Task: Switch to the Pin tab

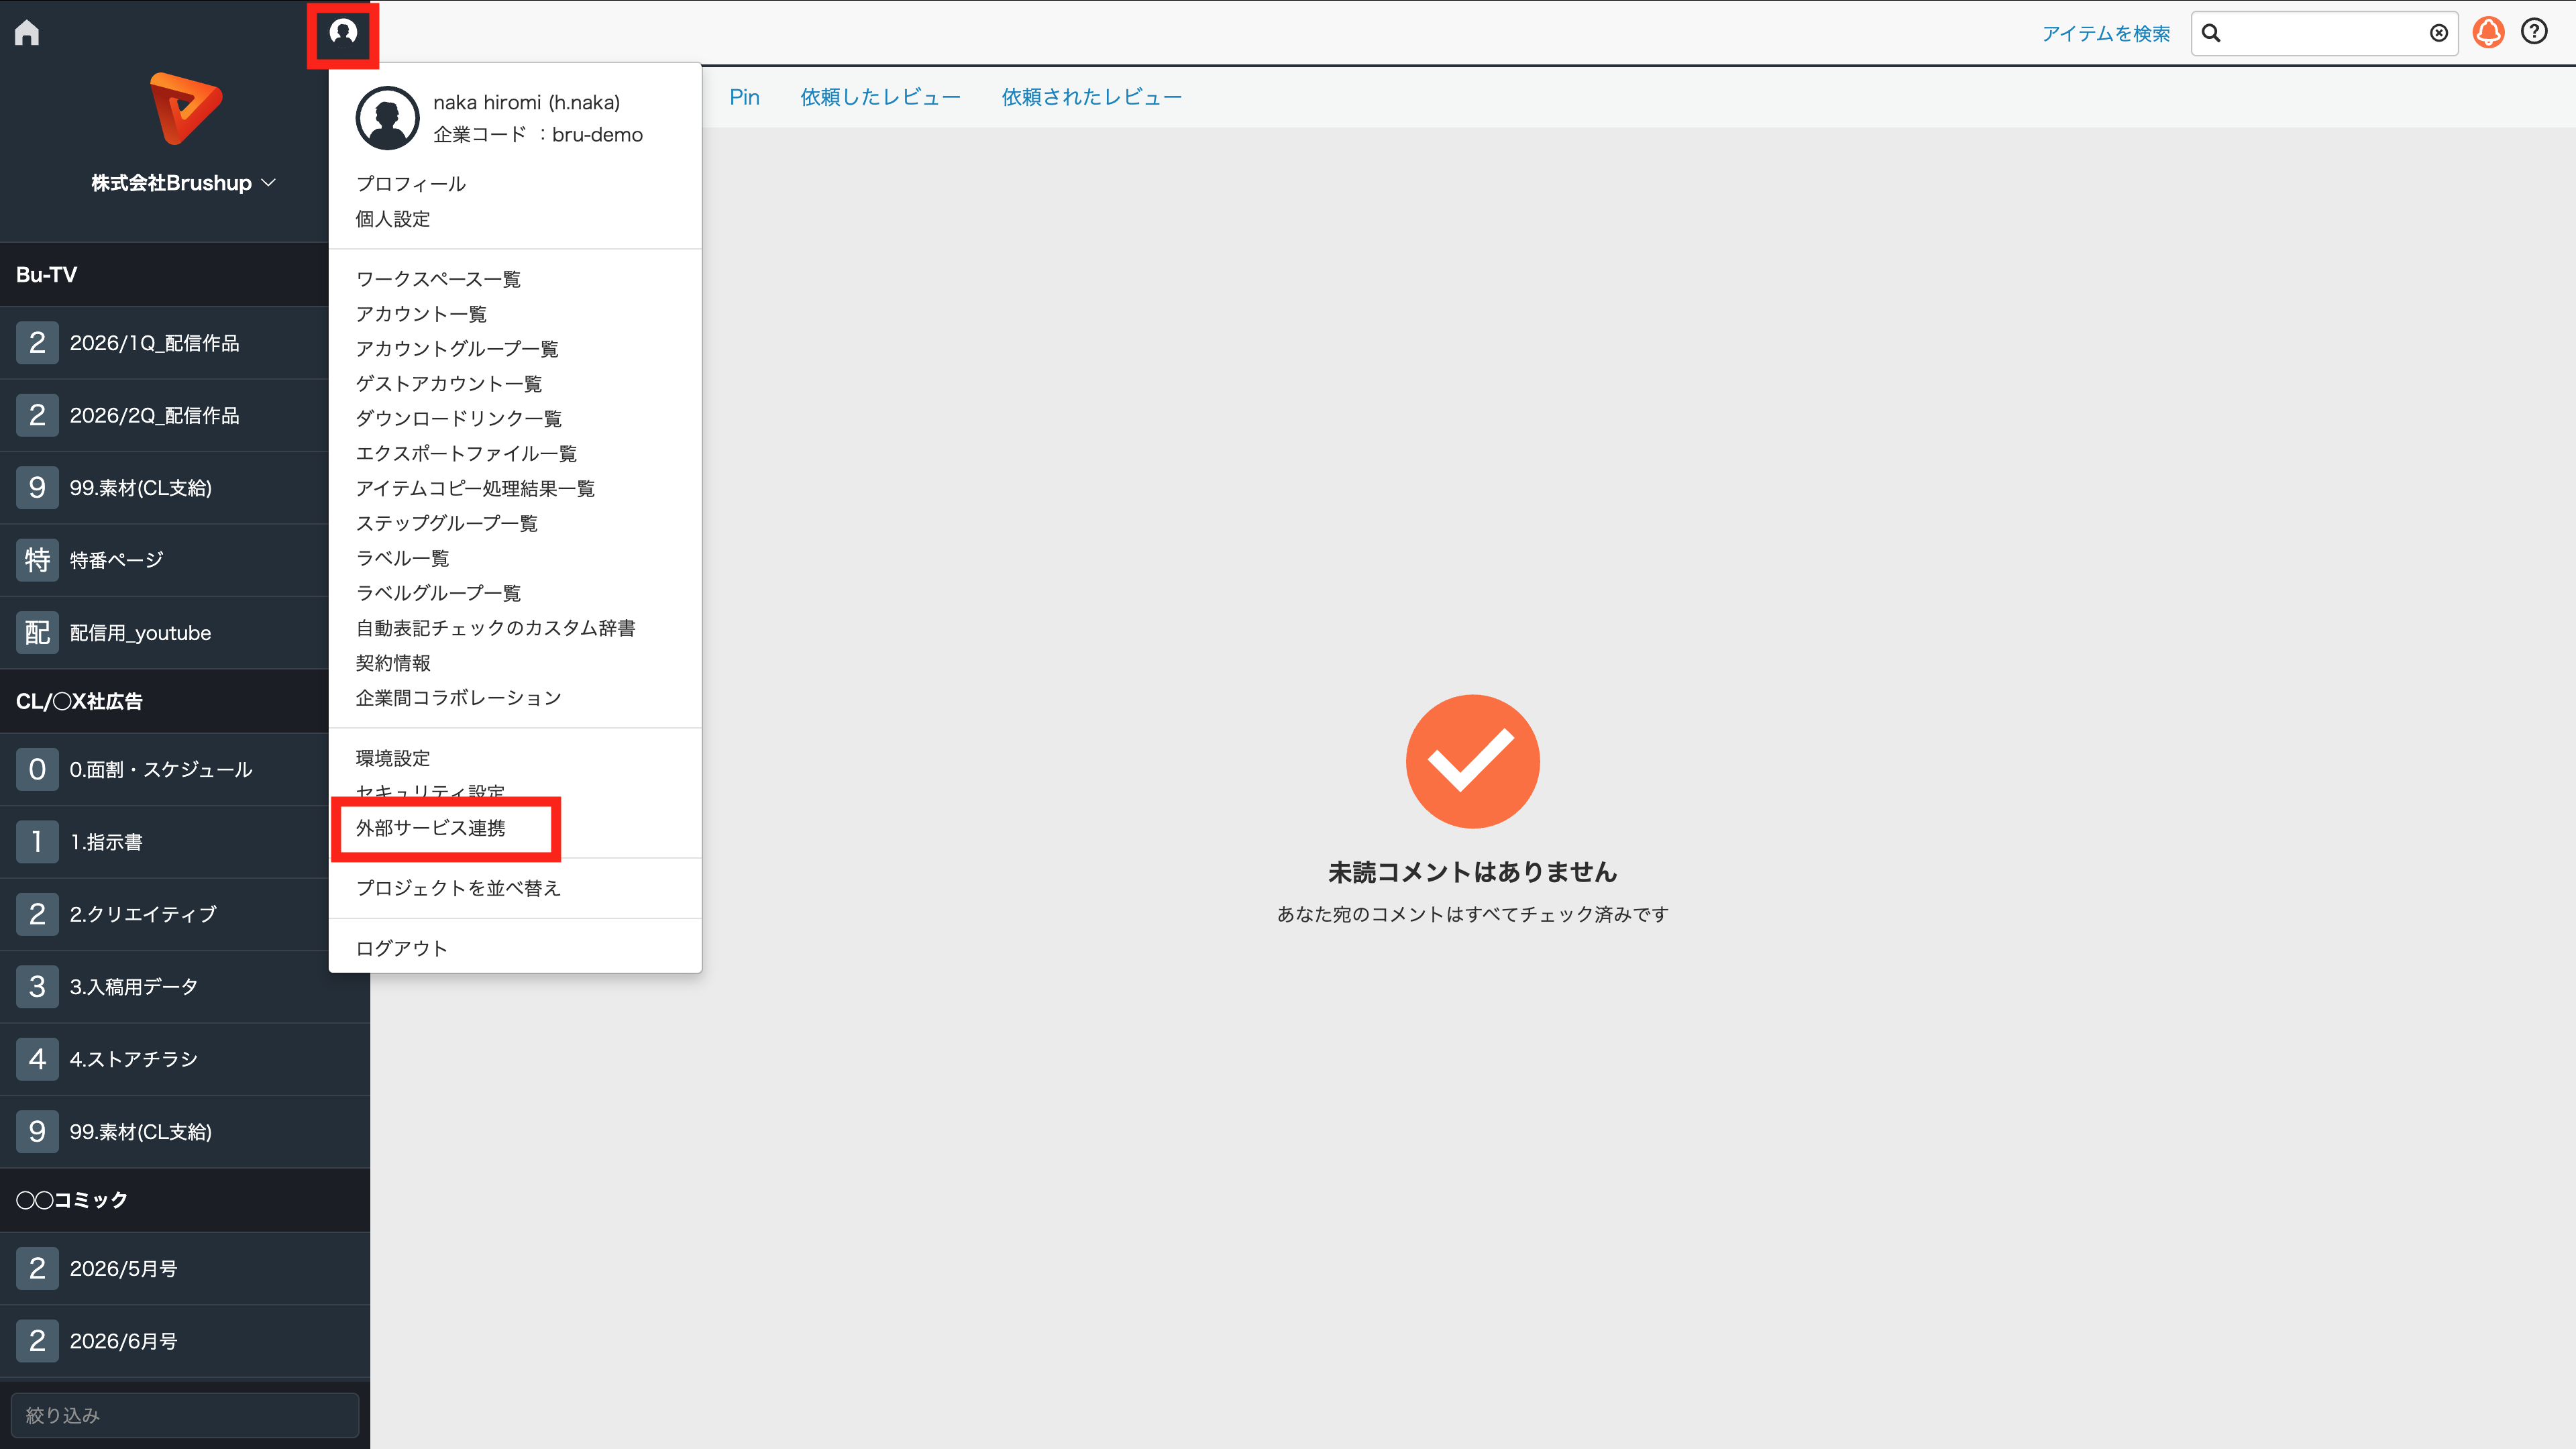Action: [744, 97]
